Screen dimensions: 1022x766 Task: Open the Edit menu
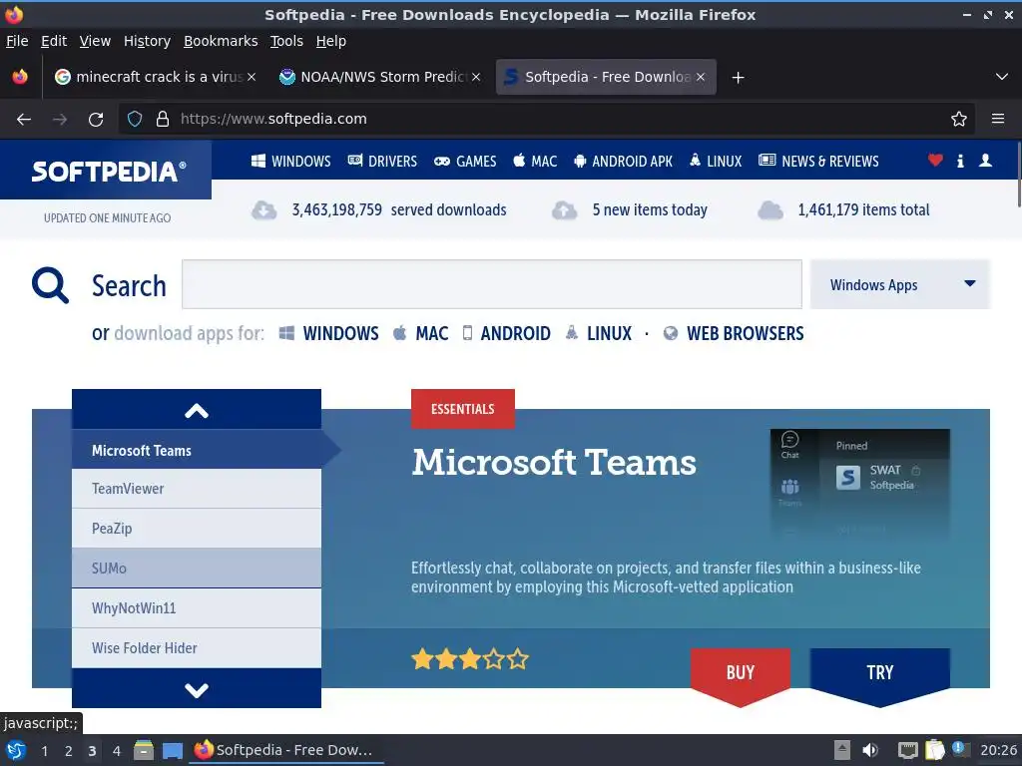54,41
